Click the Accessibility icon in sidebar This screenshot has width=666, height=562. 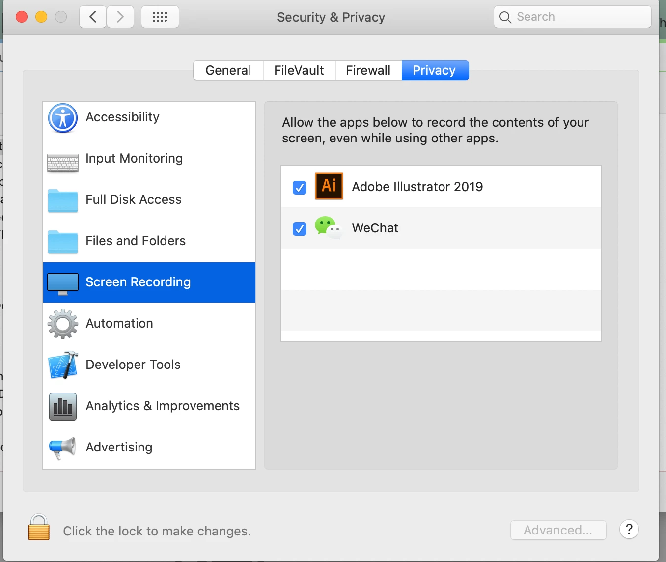coord(63,118)
